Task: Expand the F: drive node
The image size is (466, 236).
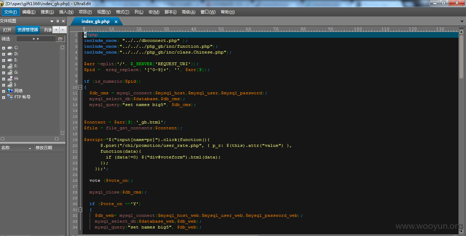Action: [x=3, y=67]
